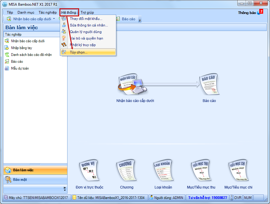This screenshot has width=270, height=204.
Task: Expand navigation pane configure buttons chevron
Action: 65,189
